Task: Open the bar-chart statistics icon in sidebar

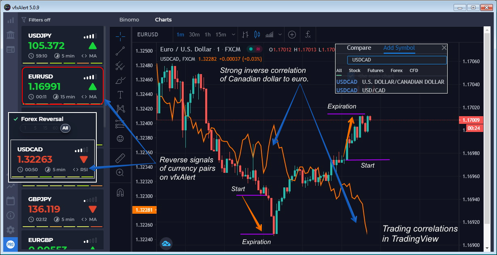Action: (11, 20)
